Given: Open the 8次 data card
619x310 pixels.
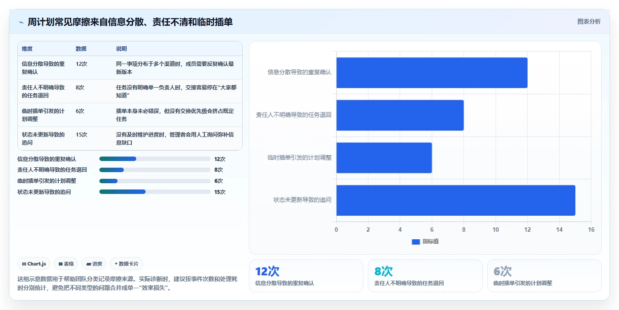Looking at the screenshot, I should 425,276.
